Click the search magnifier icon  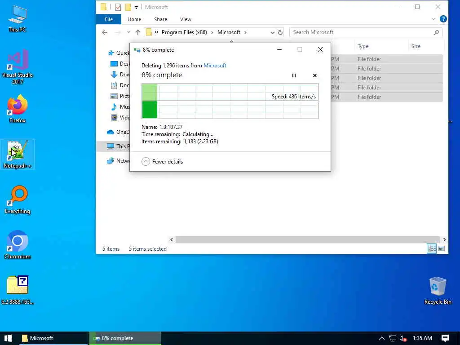tap(436, 32)
